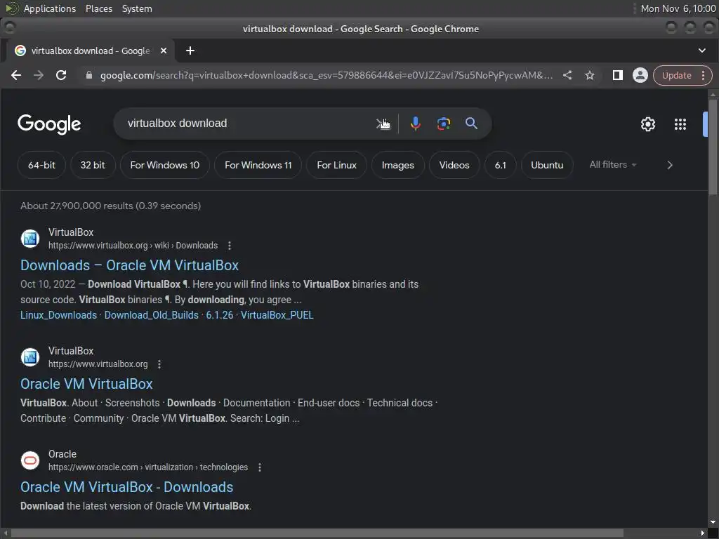Screen dimensions: 719x539
Task: Click inside the virtualbox download search field
Action: [248, 124]
